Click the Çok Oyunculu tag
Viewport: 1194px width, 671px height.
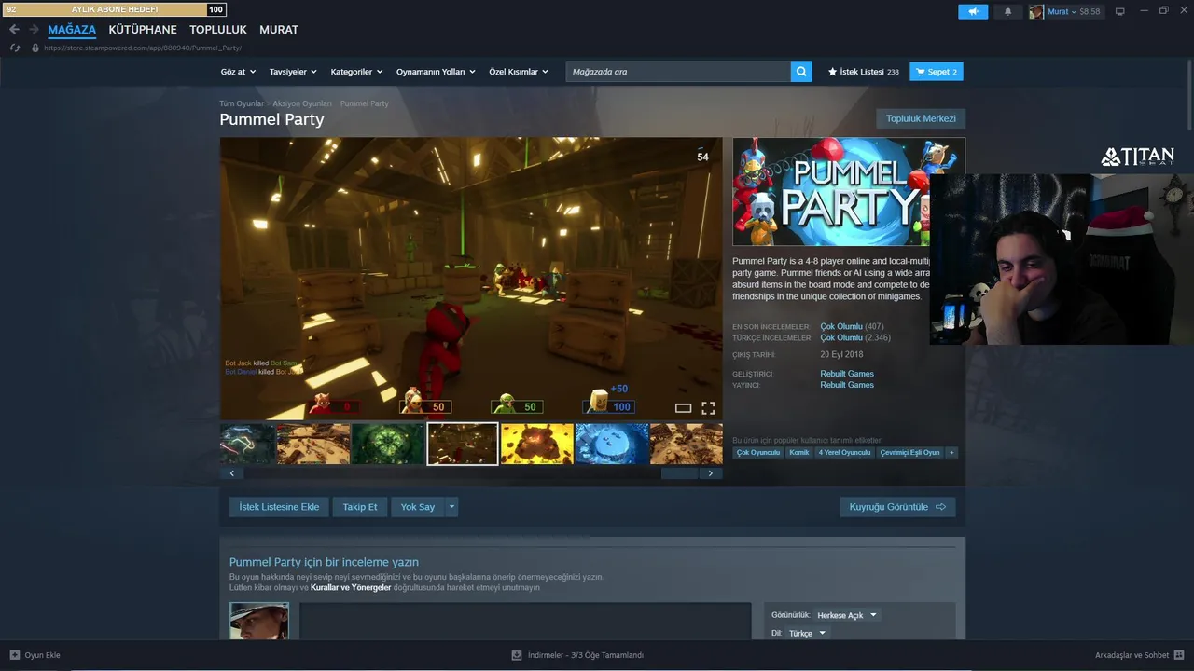click(x=757, y=452)
